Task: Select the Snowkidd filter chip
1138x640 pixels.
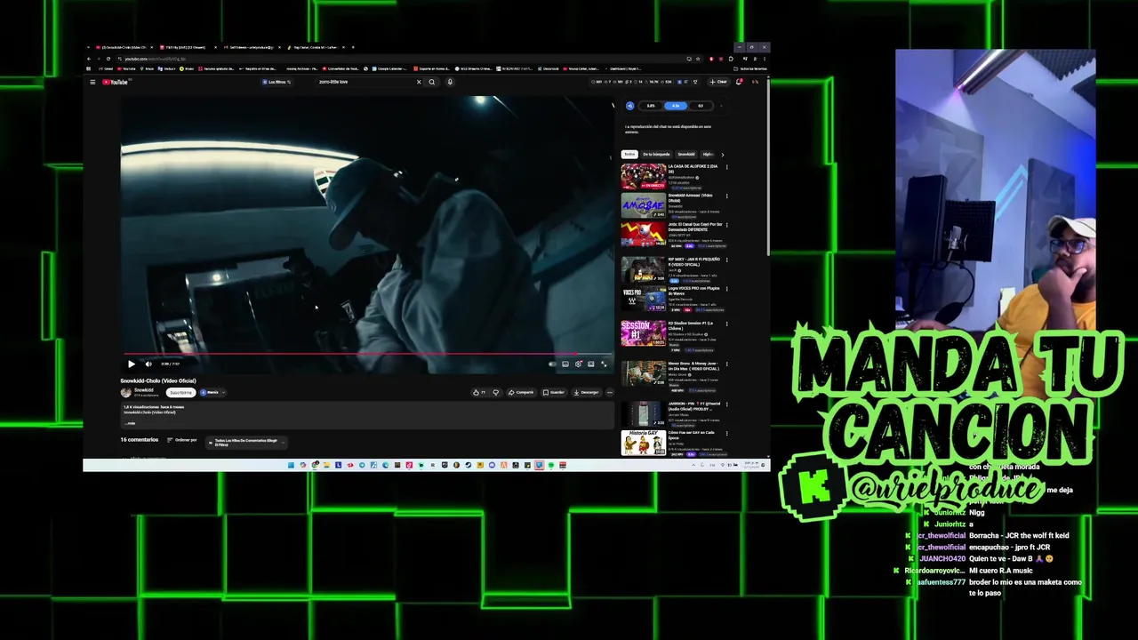Action: 686,155
